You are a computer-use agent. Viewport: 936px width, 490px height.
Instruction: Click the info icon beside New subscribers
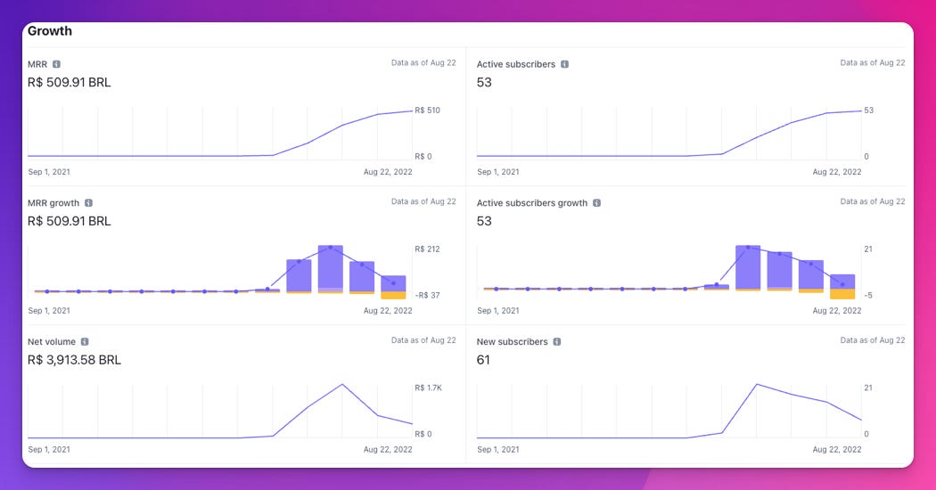[557, 341]
